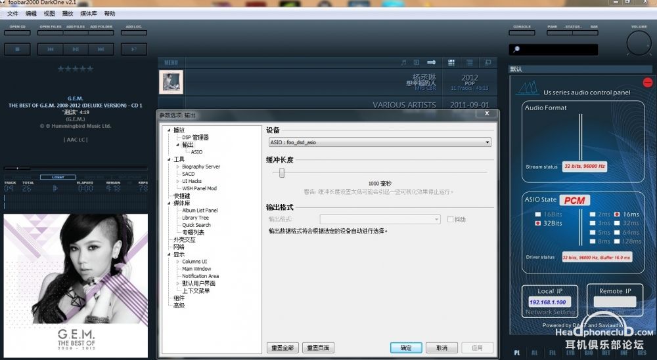The image size is (657, 360).
Task: Click the Stop playback button
Action: [17, 49]
